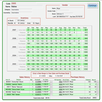The image size is (102, 102).
Task: Click Sales History scrollbar down arrow
Action: coord(51,95)
